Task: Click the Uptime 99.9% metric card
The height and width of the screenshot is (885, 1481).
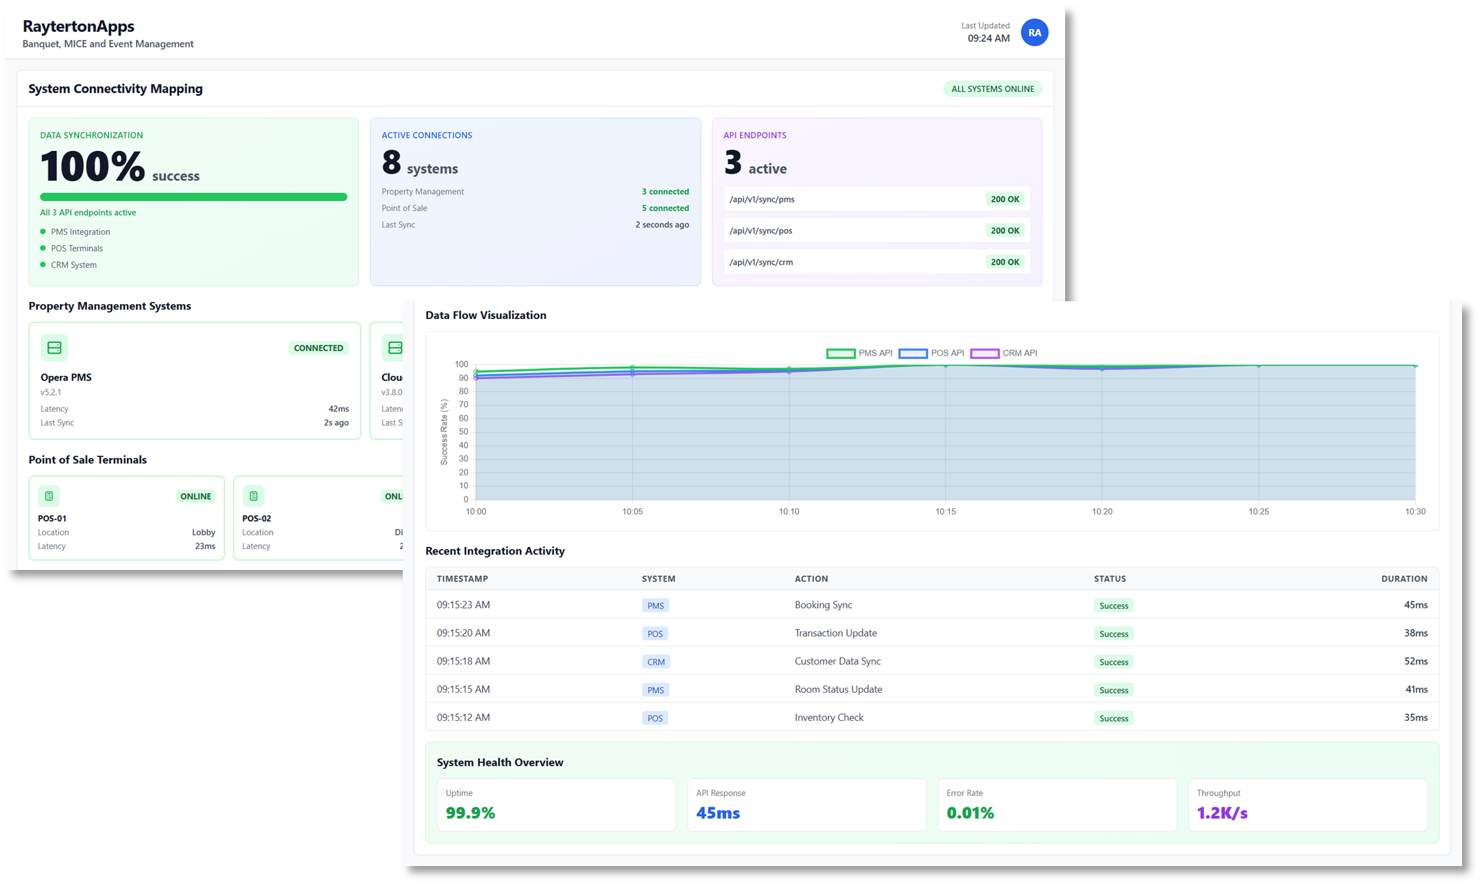Action: click(x=556, y=805)
